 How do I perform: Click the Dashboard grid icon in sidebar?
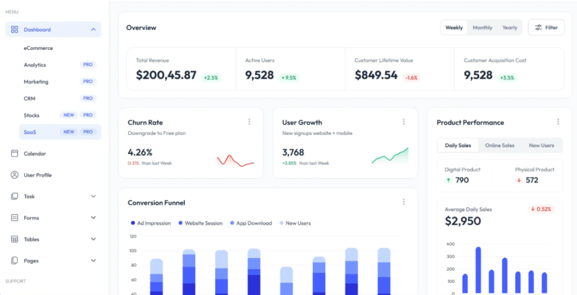(14, 30)
